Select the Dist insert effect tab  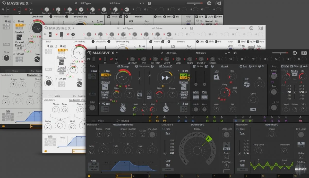245,66
